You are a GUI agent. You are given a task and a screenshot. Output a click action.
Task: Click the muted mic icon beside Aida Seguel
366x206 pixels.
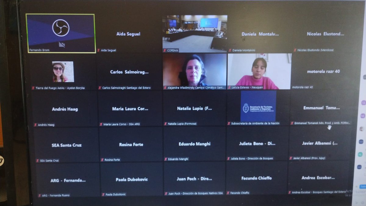(99, 50)
